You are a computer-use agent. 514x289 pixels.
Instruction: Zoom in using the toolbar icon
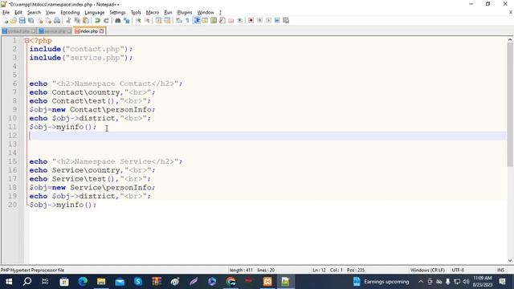(138, 20)
